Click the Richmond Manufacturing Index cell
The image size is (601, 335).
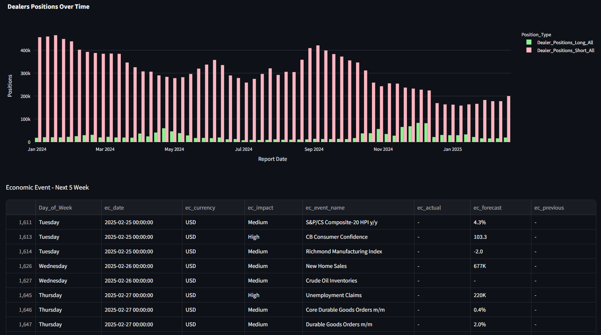click(x=358, y=251)
